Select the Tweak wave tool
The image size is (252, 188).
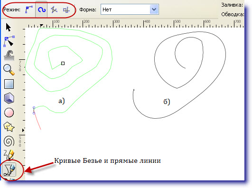[9, 55]
